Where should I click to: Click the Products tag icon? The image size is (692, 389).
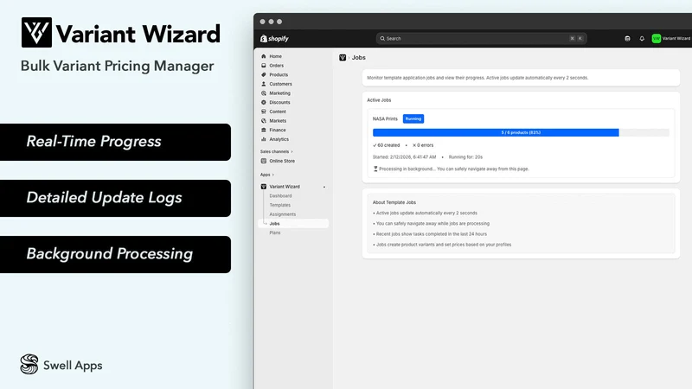[x=264, y=75]
